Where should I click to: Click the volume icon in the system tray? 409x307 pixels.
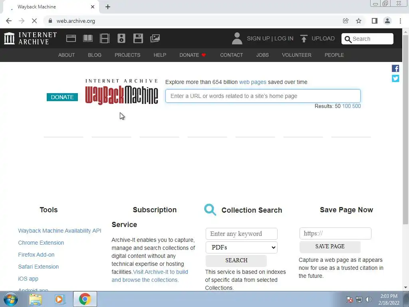[369, 299]
